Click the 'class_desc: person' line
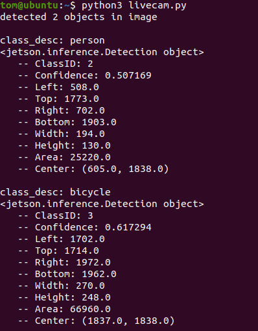 53,41
